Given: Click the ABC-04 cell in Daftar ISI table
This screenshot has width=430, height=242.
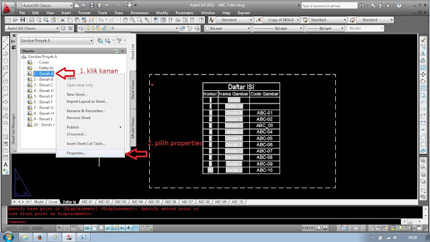Looking at the screenshot, I should click(264, 132).
